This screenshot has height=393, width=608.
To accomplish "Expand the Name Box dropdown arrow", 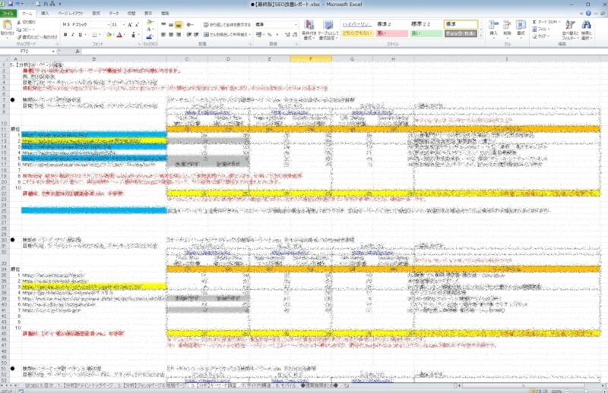I will (x=53, y=51).
